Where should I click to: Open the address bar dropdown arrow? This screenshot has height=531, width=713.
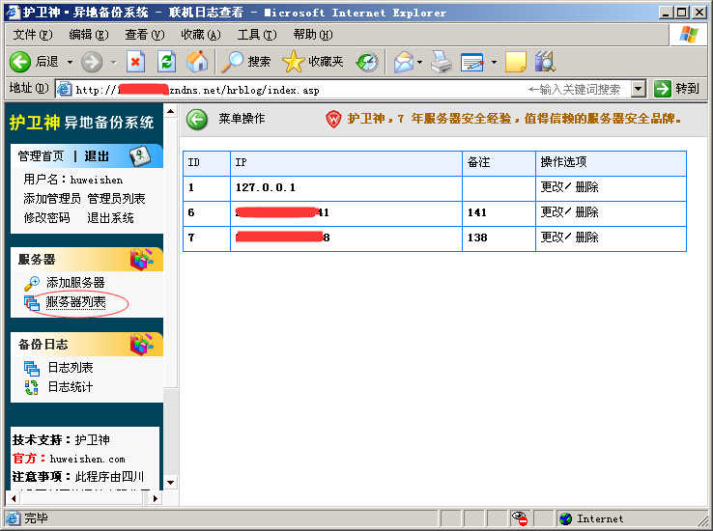pos(639,89)
